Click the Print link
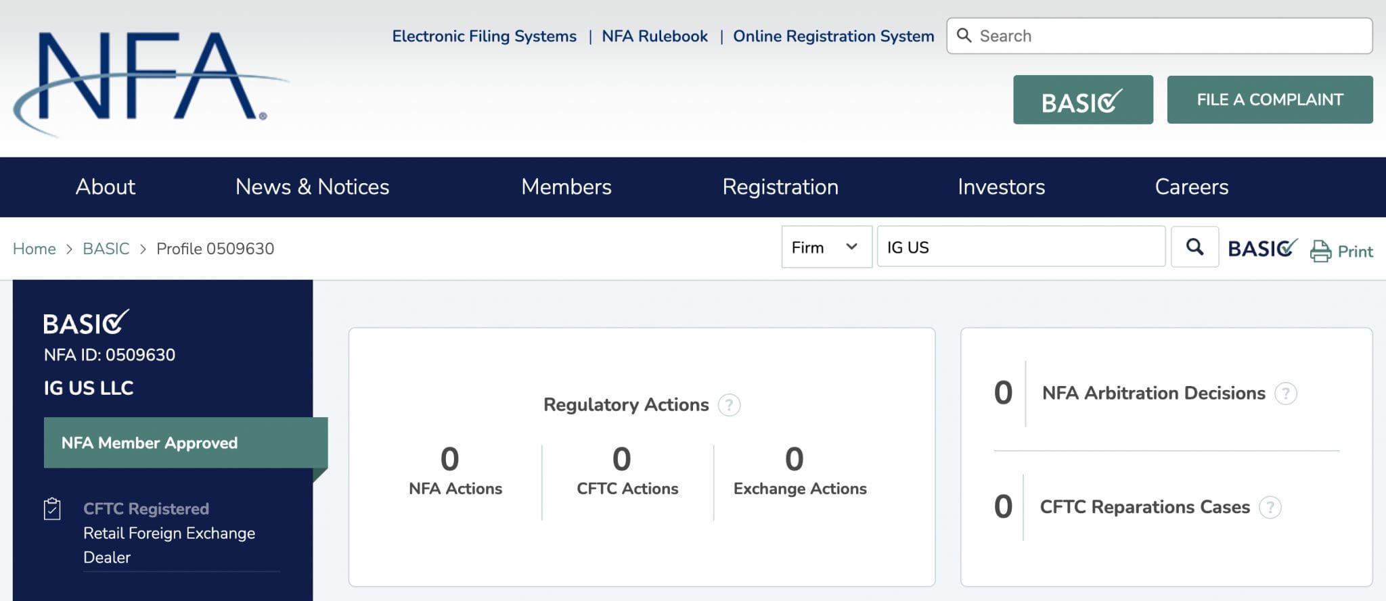This screenshot has width=1386, height=601. coord(1356,251)
